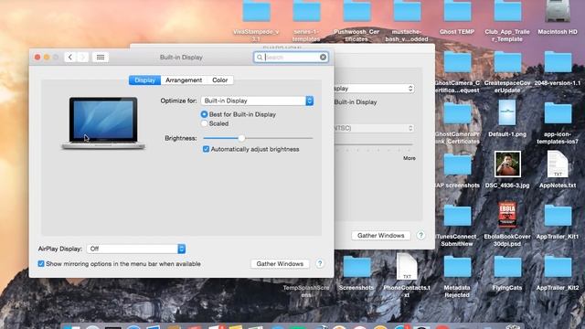The height and width of the screenshot is (329, 585).
Task: Open the FlyingCats folder
Action: point(507,267)
